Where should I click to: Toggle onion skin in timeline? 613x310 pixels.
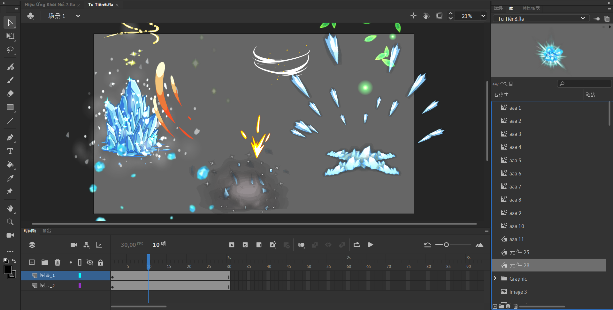click(301, 245)
